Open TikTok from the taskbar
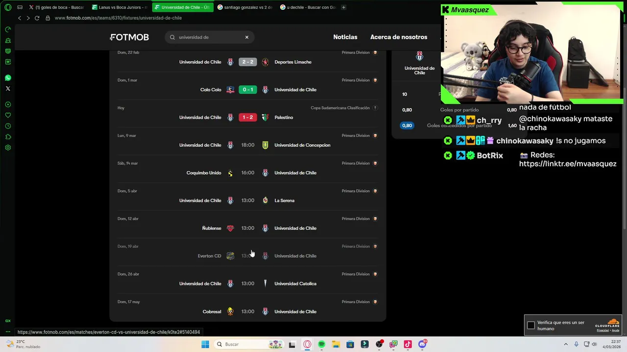This screenshot has height=352, width=627. pos(408,344)
